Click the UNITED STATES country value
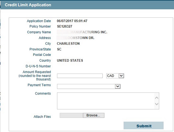The width and height of the screenshot is (174, 132). coord(70,60)
